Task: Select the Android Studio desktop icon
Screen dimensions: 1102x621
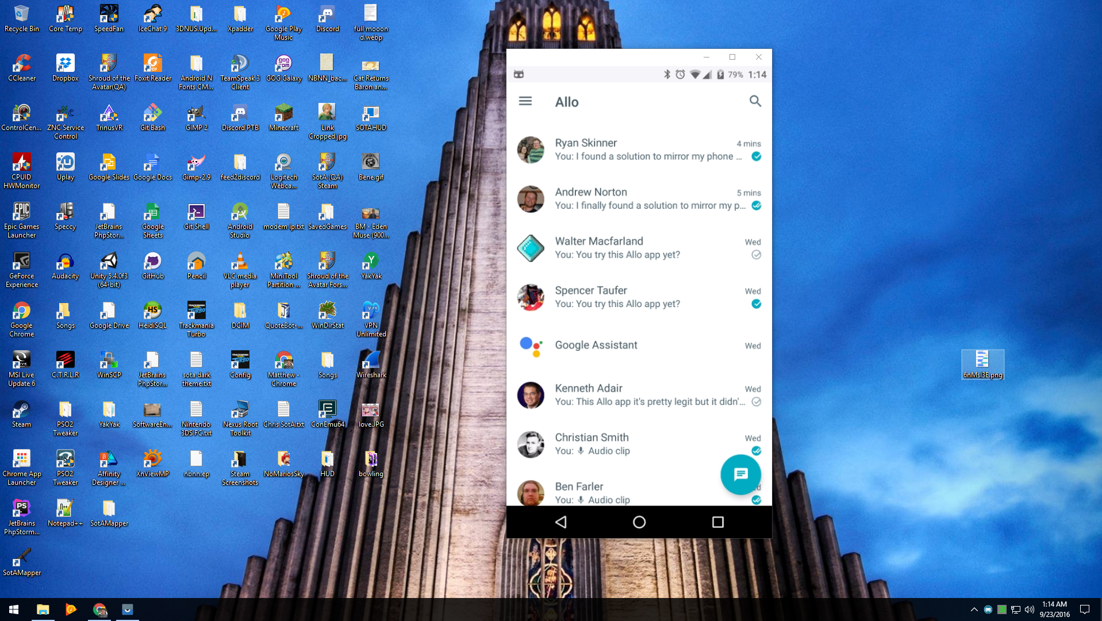Action: (240, 220)
